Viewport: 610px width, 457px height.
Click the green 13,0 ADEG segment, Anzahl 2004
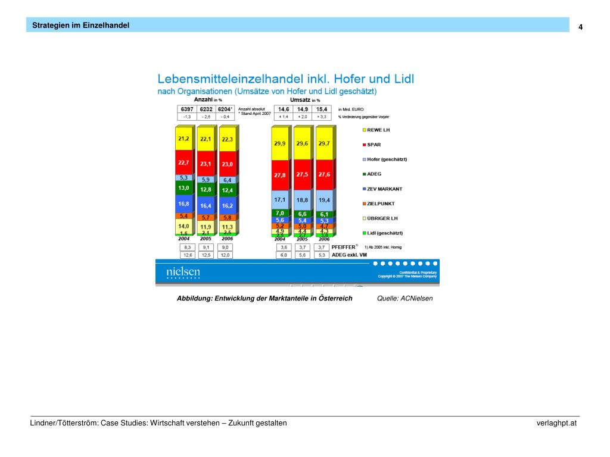pyautogui.click(x=183, y=187)
